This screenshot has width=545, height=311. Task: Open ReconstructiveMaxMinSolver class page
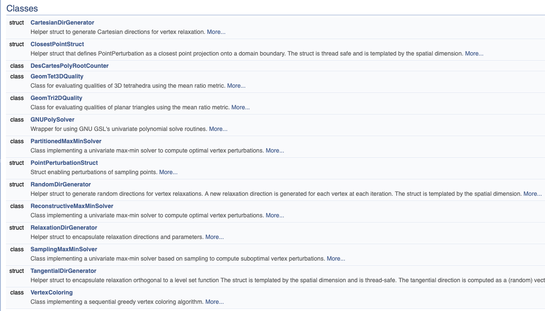[x=72, y=206]
